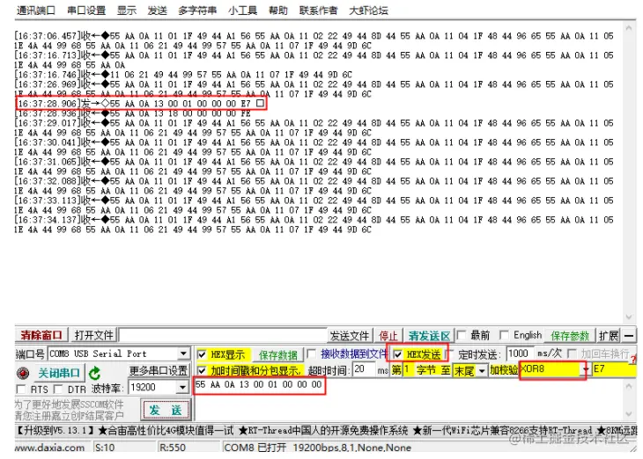Image resolution: width=643 pixels, height=459 pixels.
Task: Click the 关闭串口 button
Action: 59,373
